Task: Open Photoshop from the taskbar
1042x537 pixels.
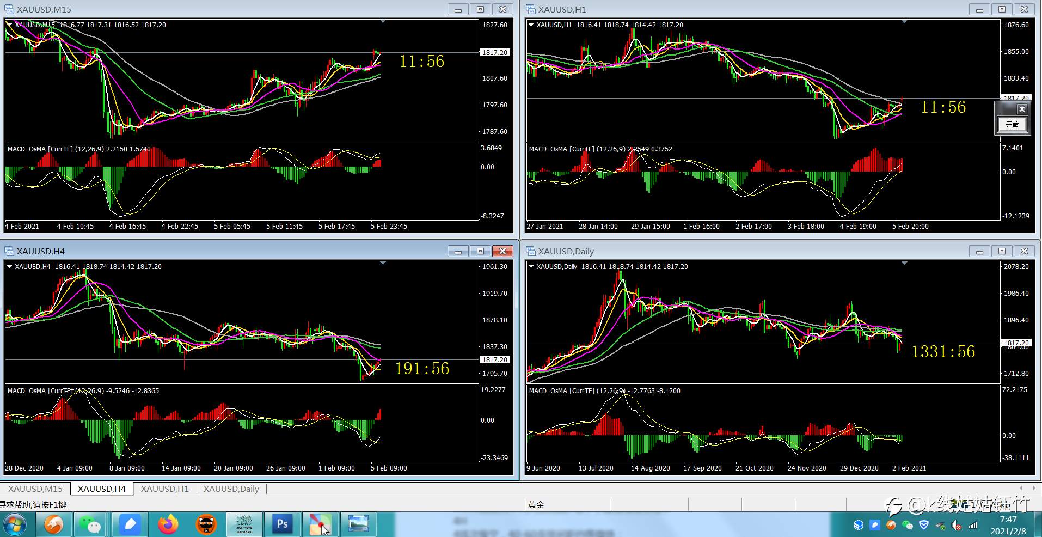Action: tap(282, 525)
